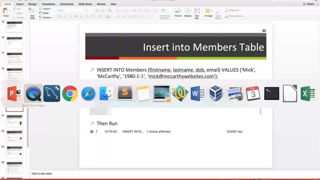Insert a Text Box
This screenshot has height=180, width=320.
click(197, 14)
